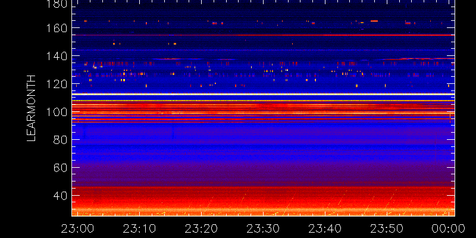Click the 23:20 time axis label
This screenshot has height=238, width=476.
pos(201,228)
